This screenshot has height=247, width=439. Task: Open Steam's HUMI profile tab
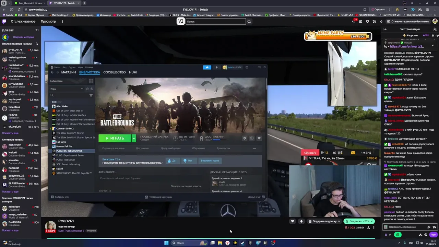tap(133, 72)
